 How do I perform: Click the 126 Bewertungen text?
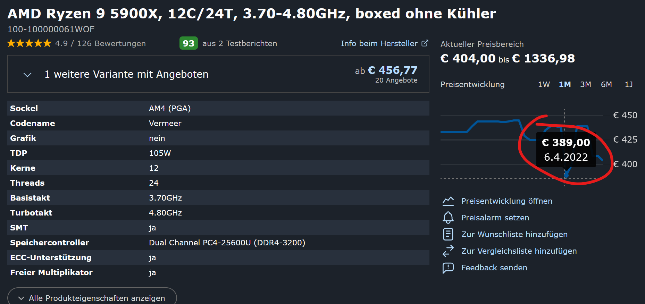(111, 43)
